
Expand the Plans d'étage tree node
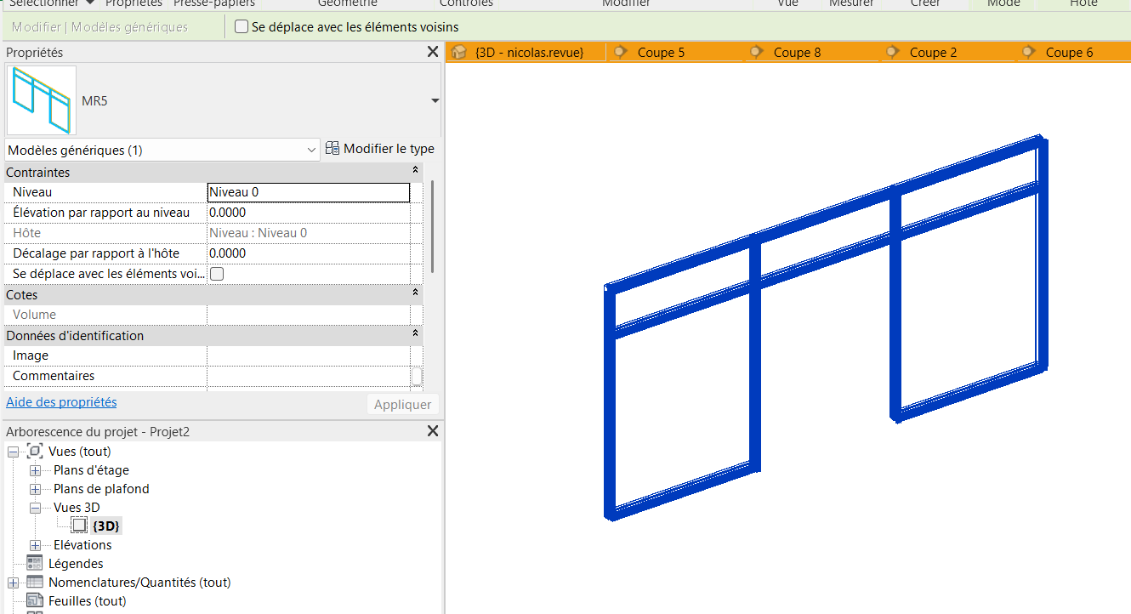click(35, 470)
